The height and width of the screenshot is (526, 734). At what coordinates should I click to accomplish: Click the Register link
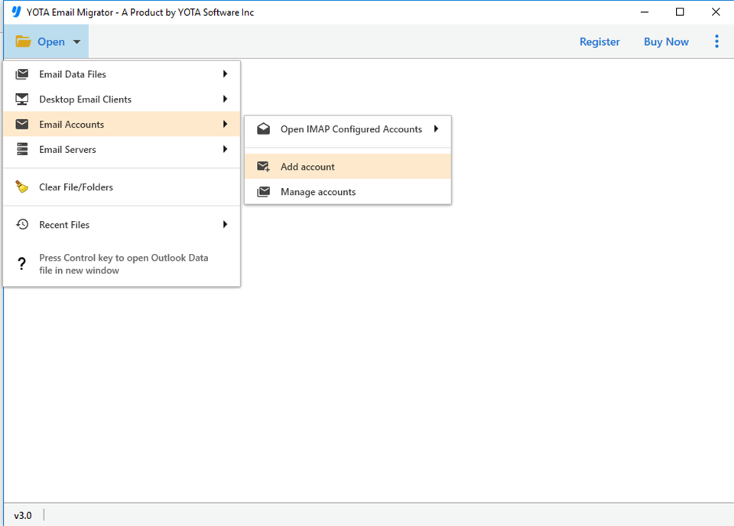pos(599,41)
